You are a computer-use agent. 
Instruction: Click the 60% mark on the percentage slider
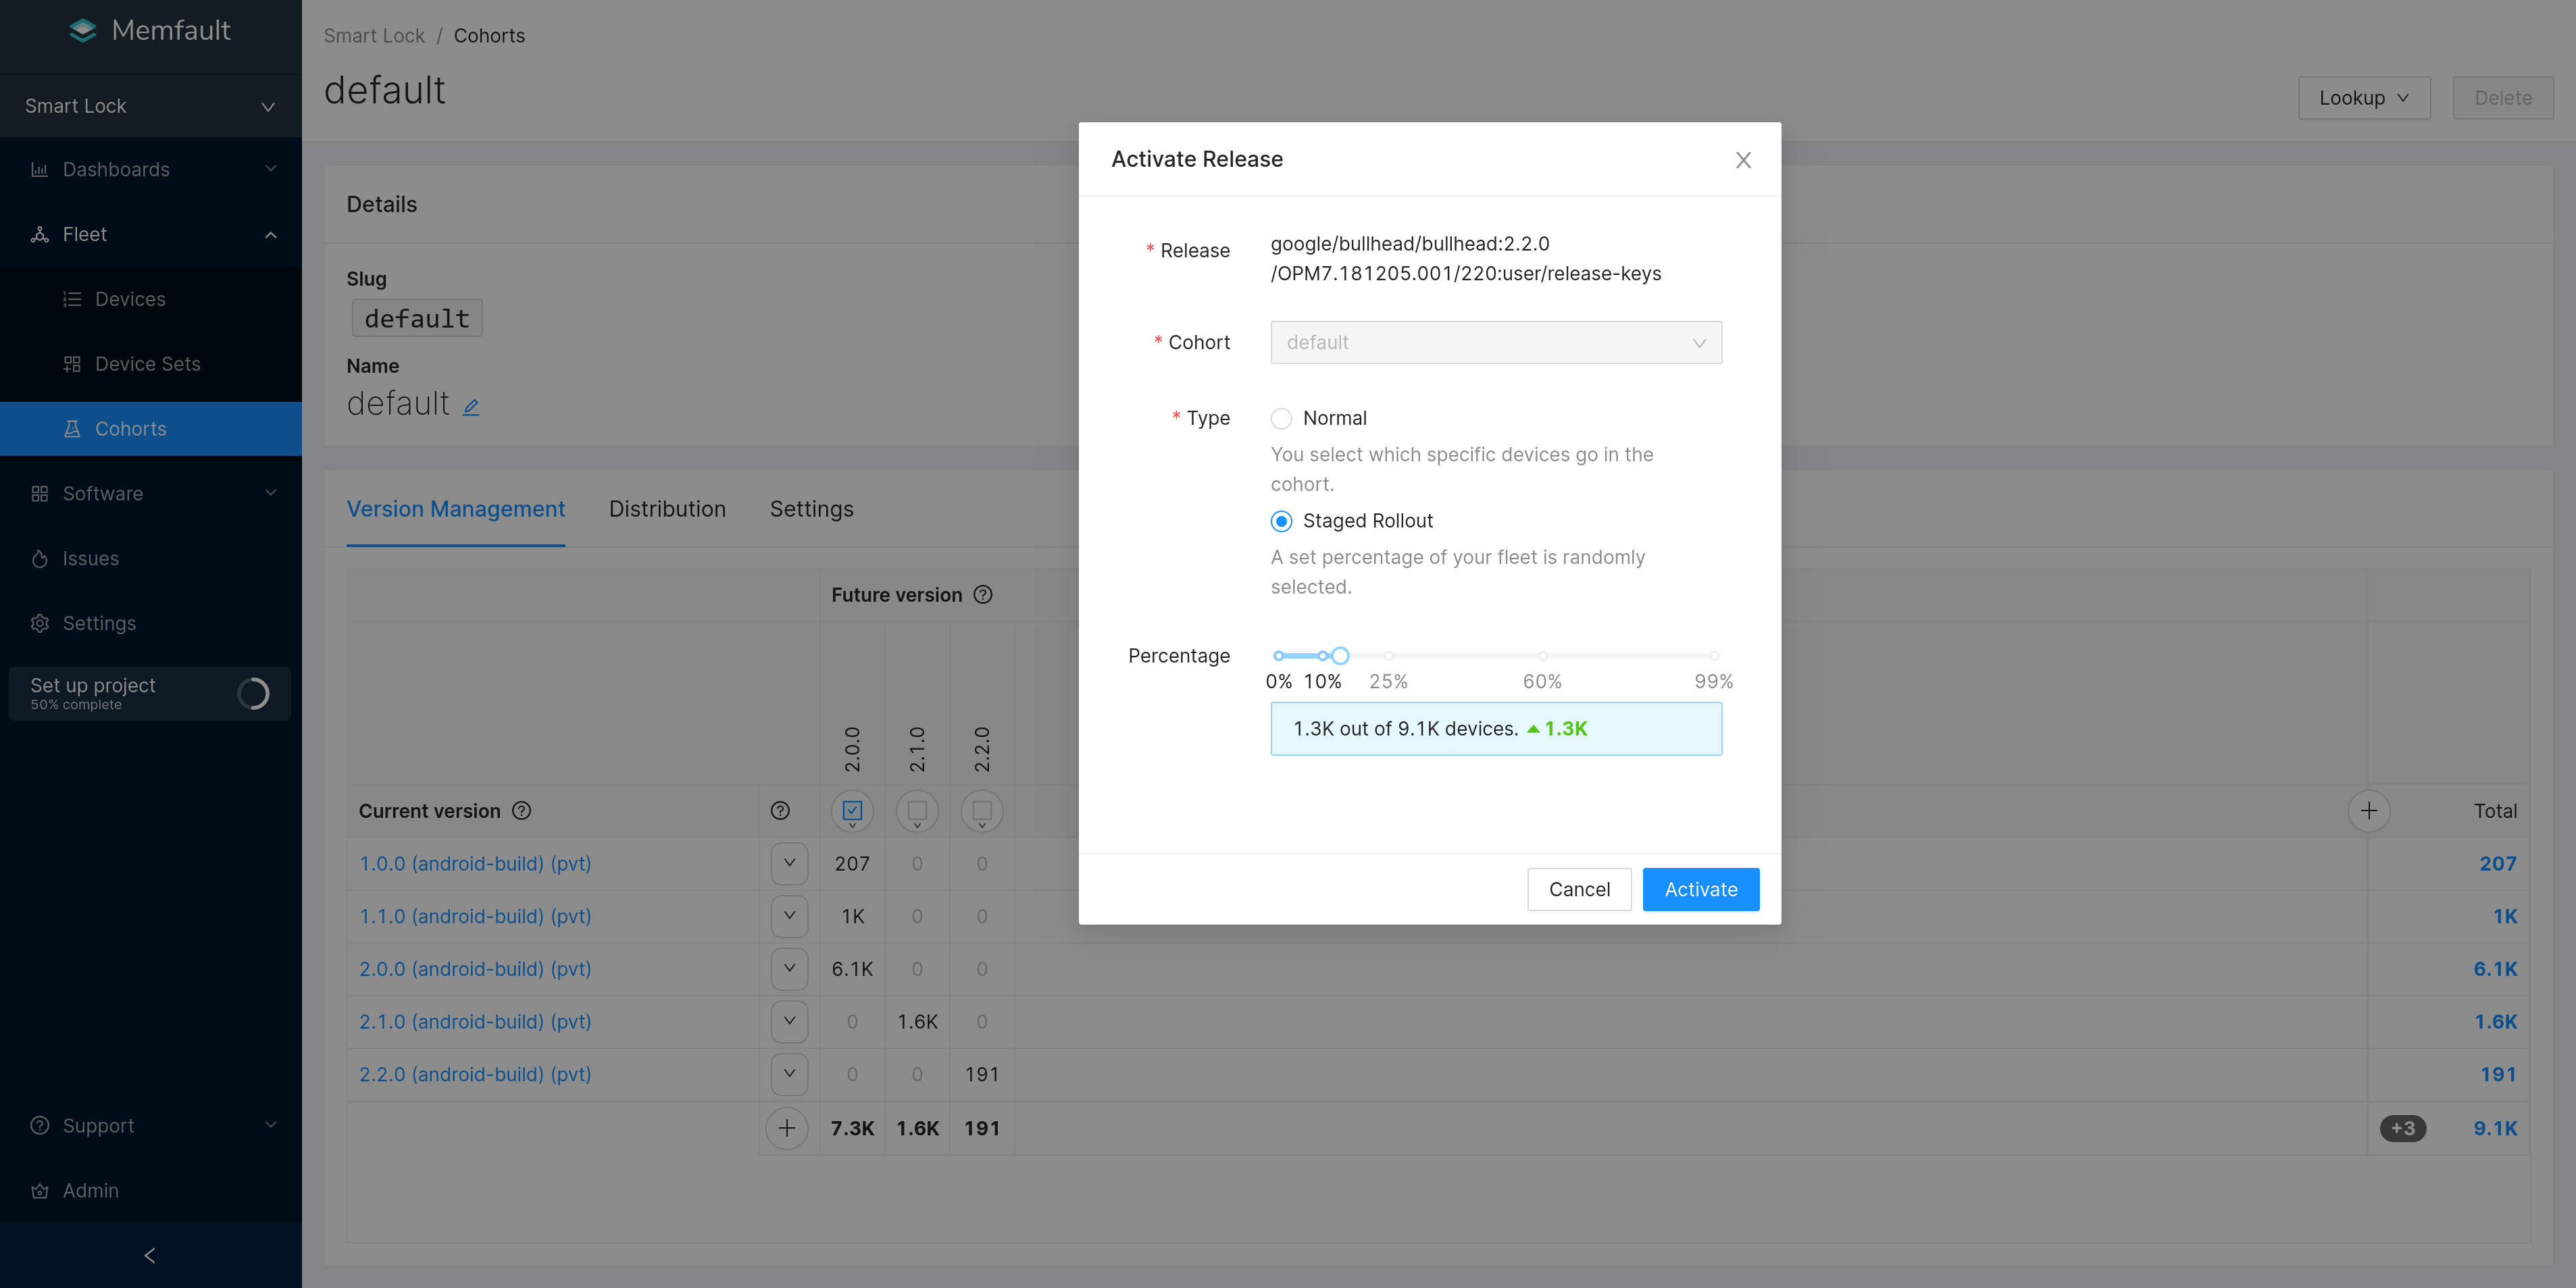(x=1542, y=656)
